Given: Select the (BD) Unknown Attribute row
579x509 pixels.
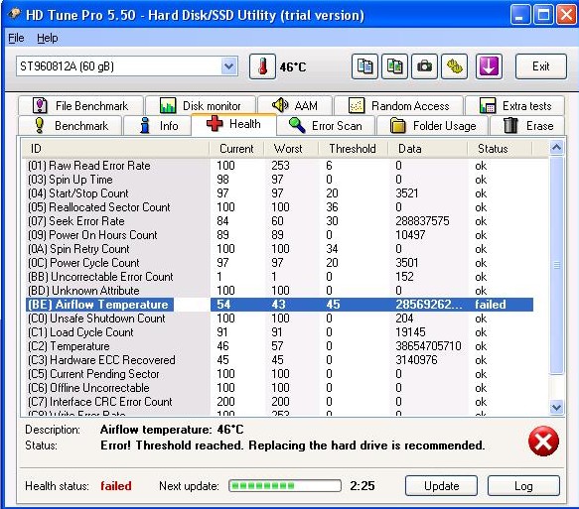Looking at the screenshot, I should pos(279,291).
